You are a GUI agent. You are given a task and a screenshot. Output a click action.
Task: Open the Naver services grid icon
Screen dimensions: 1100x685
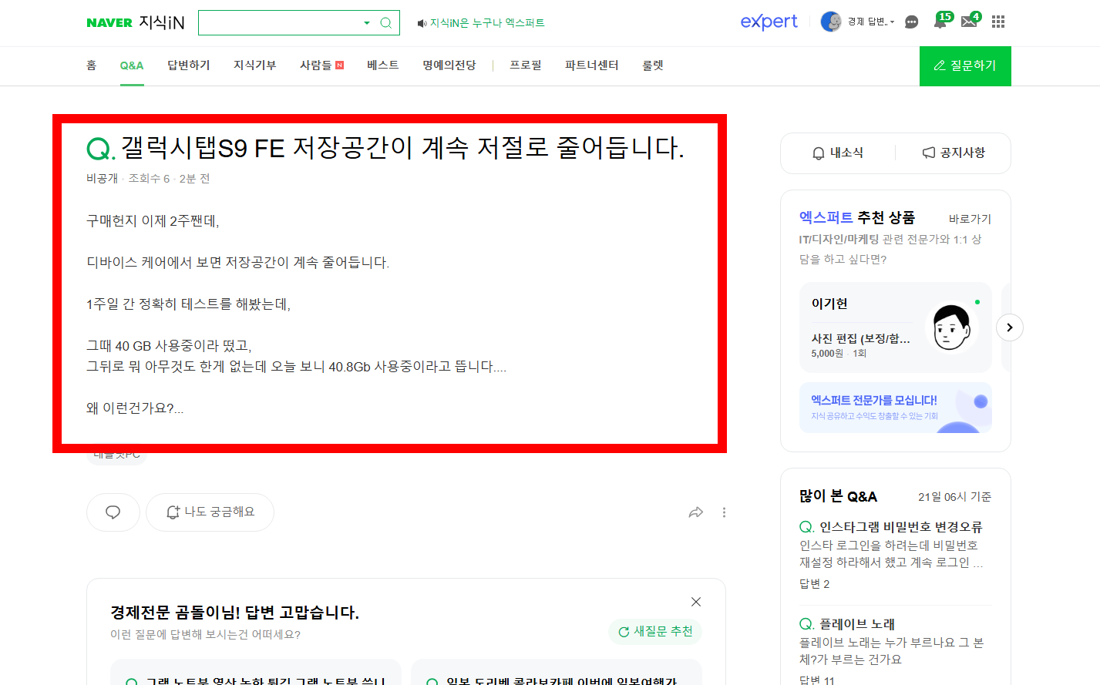[x=998, y=22]
